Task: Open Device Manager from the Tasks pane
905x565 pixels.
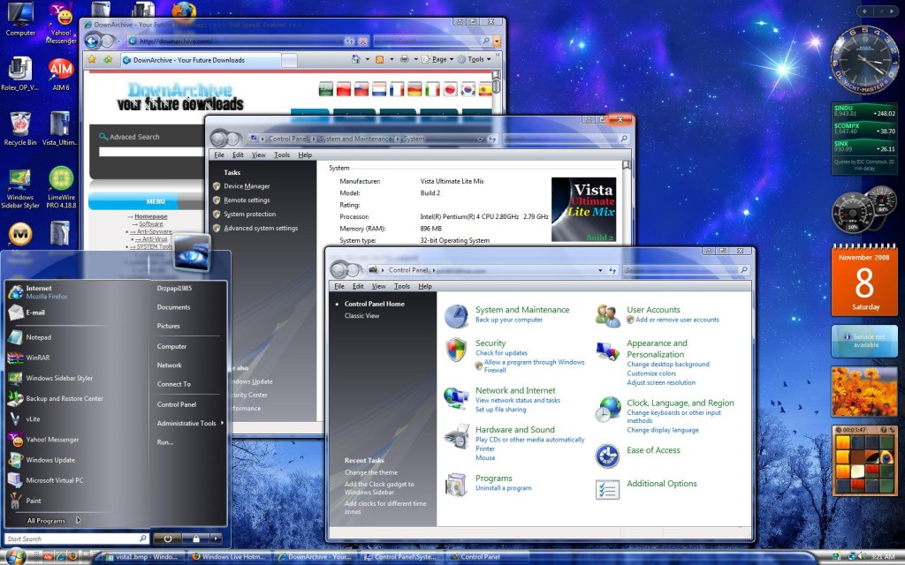Action: [x=247, y=186]
